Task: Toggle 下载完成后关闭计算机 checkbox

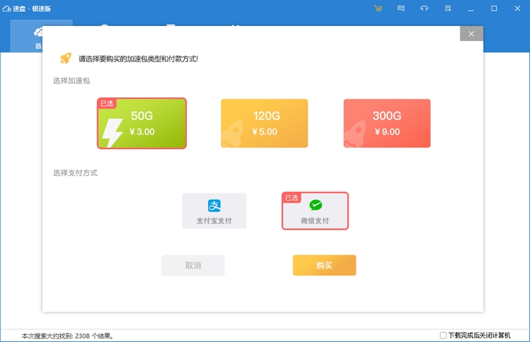Action: click(x=443, y=335)
